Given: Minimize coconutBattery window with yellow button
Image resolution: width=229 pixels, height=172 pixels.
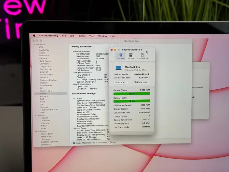Looking at the screenshot, I should point(115,50).
